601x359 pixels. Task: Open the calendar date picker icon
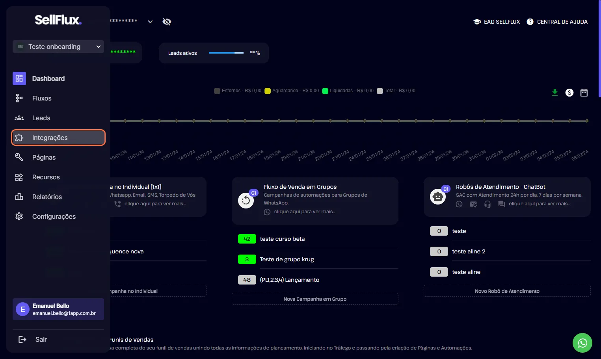click(584, 93)
